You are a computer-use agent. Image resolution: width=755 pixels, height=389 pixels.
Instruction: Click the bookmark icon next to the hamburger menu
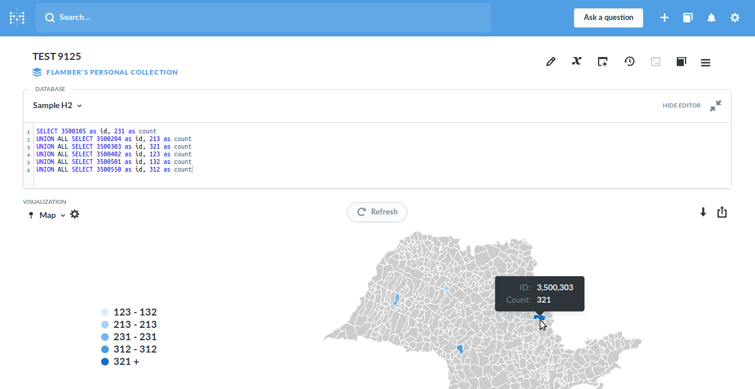[681, 61]
